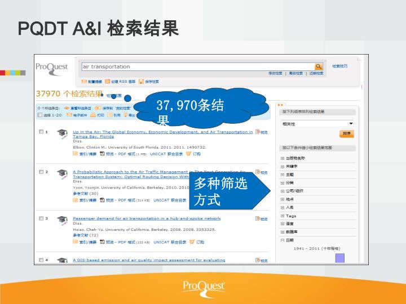Click references (72) link for result 3

point(86,235)
